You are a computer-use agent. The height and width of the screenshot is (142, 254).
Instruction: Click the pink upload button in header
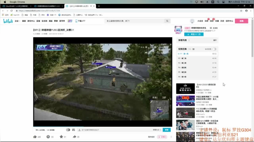pos(241,21)
